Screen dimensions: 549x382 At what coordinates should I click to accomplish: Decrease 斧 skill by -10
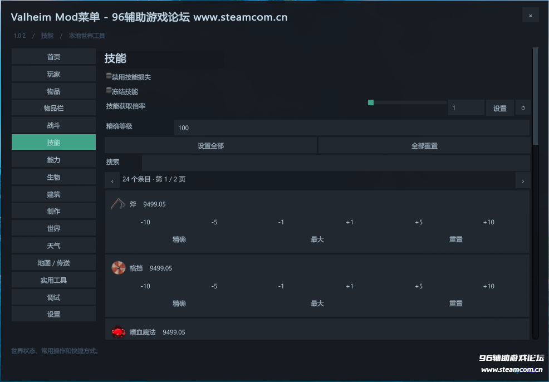(145, 222)
